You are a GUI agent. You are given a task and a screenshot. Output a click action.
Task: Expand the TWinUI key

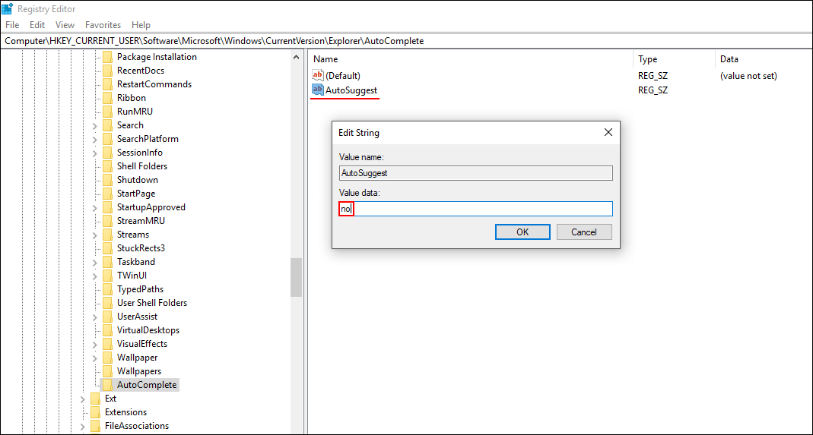(x=94, y=276)
